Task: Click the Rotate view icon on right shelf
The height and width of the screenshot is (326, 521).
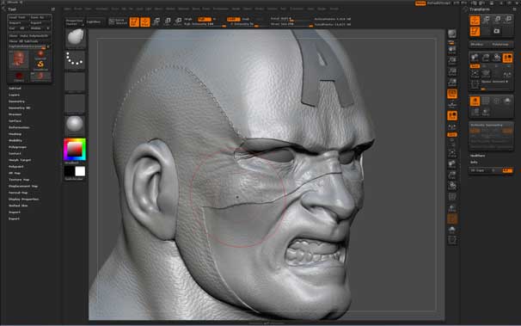Action: (x=452, y=186)
